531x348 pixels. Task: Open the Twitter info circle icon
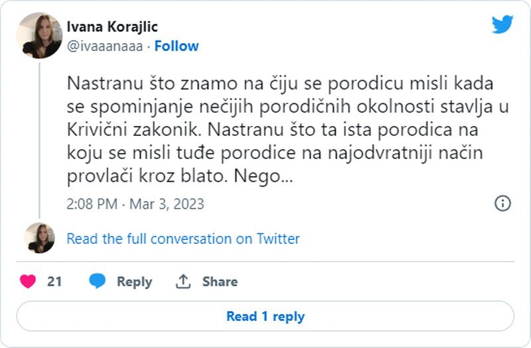click(502, 203)
